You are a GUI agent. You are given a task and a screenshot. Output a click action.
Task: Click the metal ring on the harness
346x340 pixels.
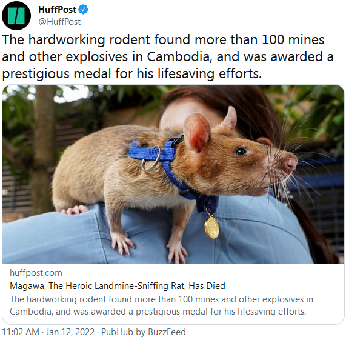pos(151,159)
